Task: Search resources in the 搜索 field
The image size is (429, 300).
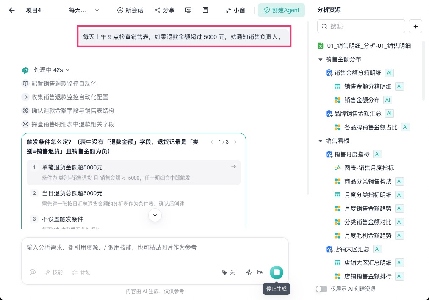Action: (361, 26)
